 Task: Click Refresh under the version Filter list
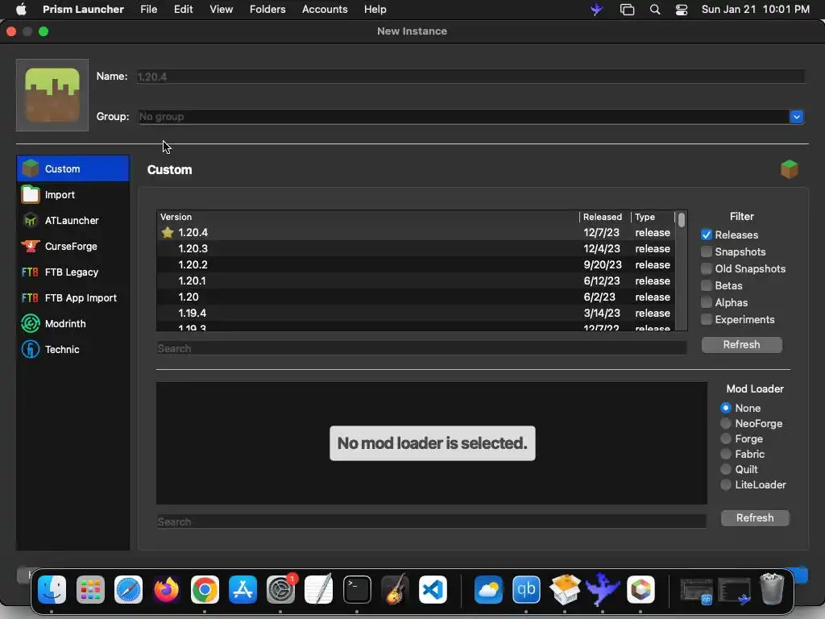click(741, 345)
